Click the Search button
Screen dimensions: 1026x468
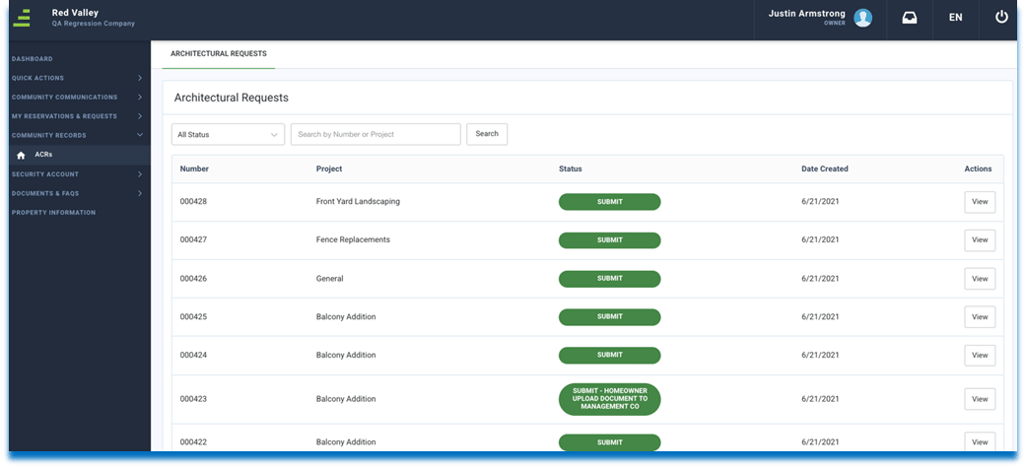tap(487, 134)
